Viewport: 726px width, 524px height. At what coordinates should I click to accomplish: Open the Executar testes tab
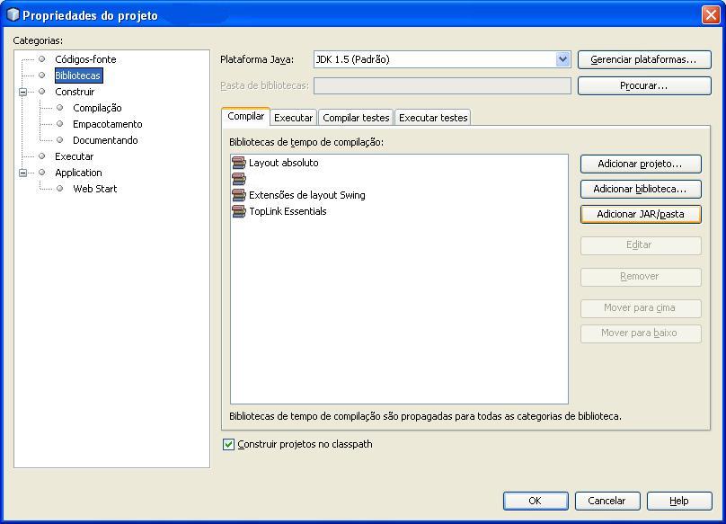433,118
